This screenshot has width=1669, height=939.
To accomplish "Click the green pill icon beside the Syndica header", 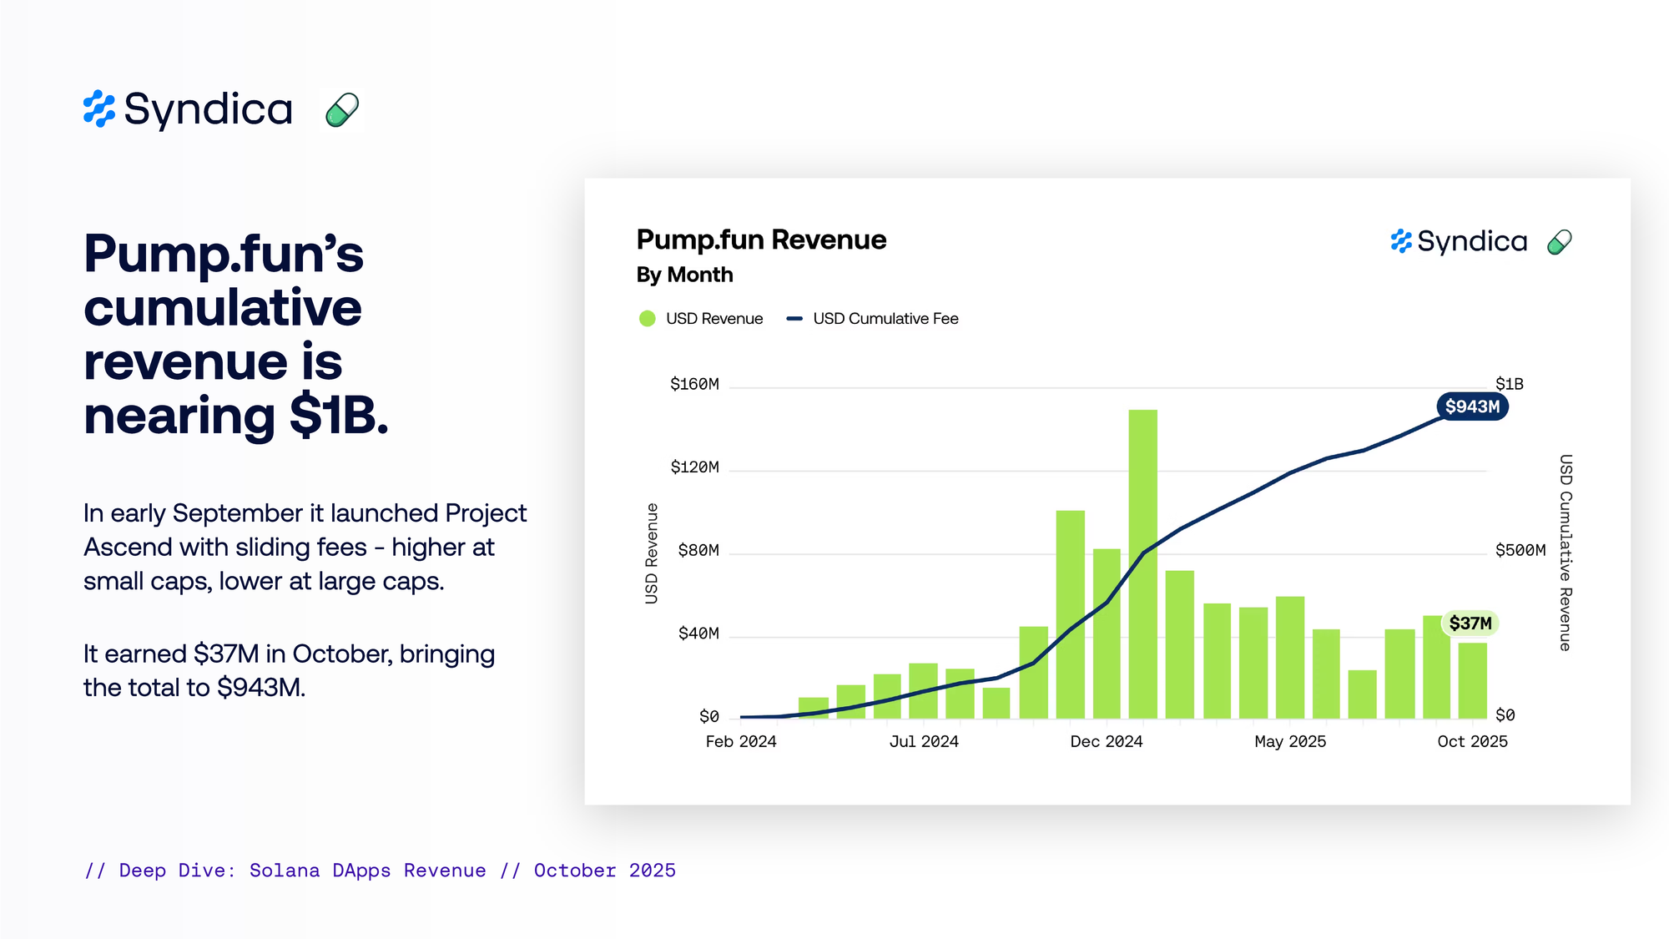I will 341,109.
